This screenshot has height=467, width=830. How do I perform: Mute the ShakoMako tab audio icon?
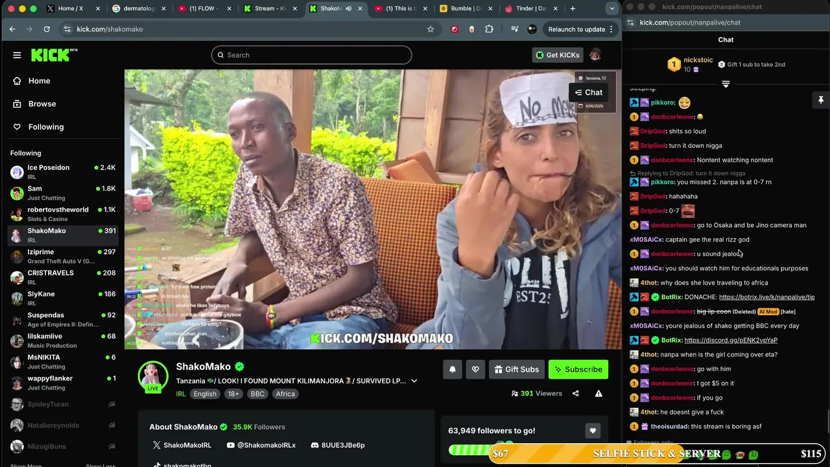click(349, 8)
